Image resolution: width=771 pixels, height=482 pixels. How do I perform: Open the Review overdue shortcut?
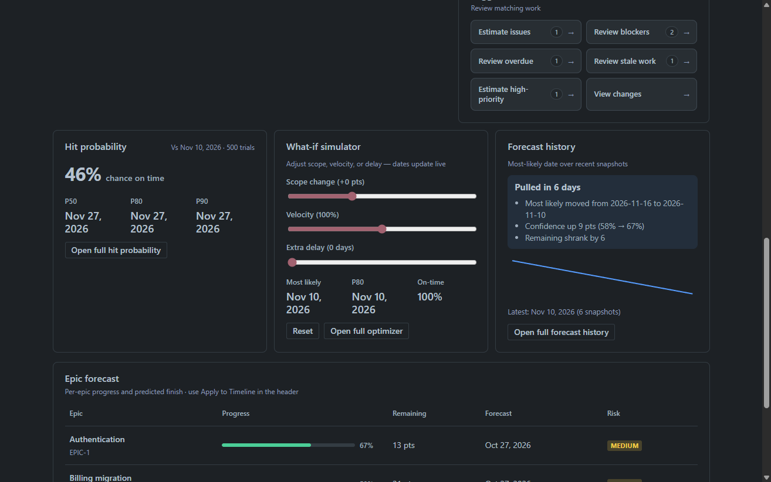[526, 61]
